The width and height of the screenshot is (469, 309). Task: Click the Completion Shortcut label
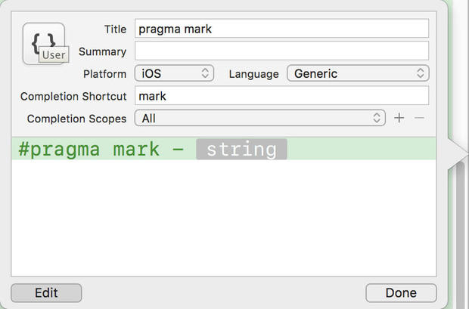pyautogui.click(x=73, y=96)
